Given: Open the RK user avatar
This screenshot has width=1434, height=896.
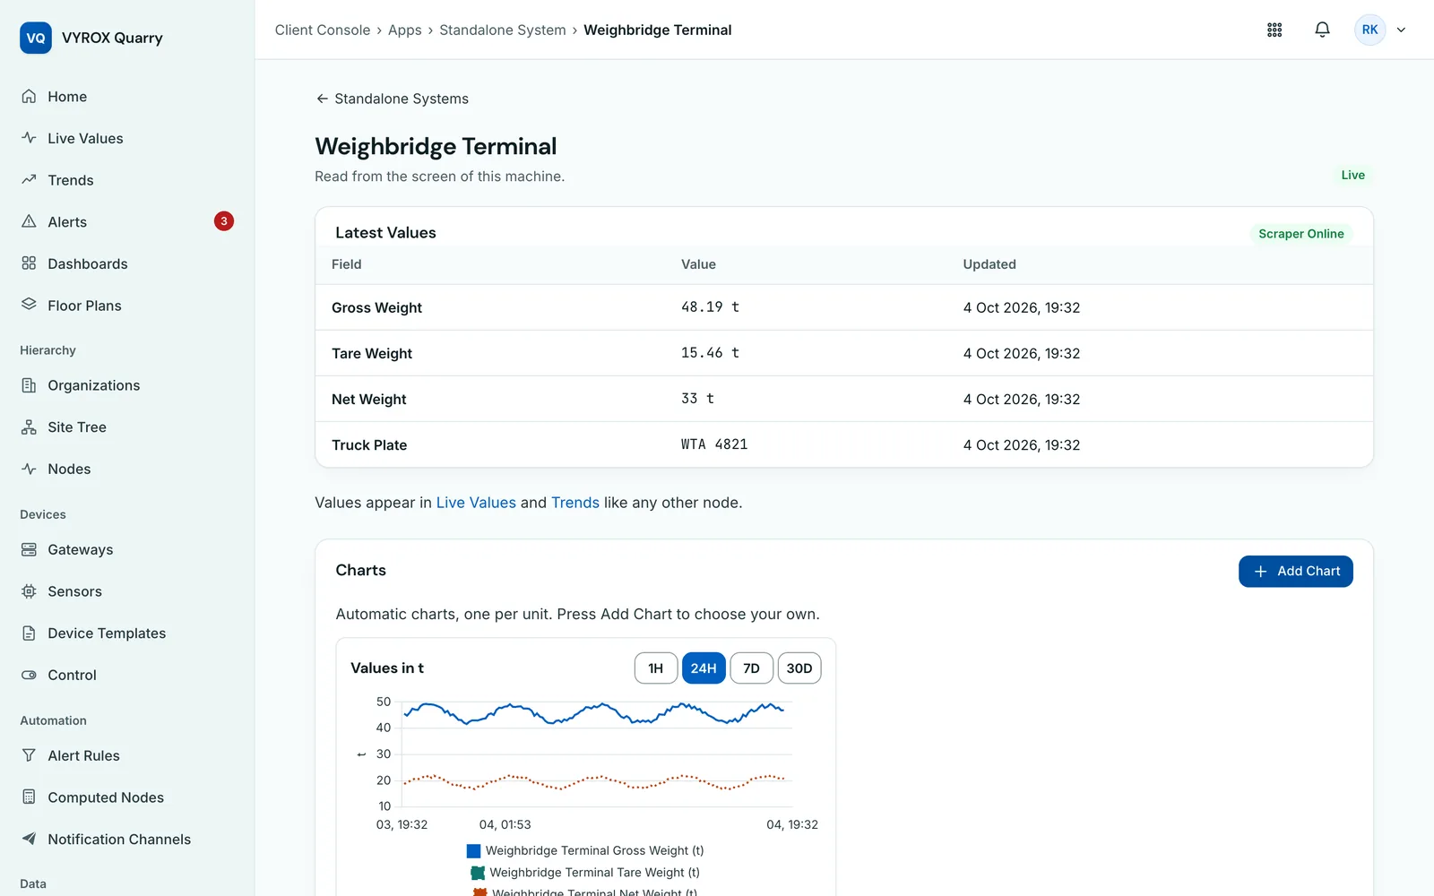Looking at the screenshot, I should click(1369, 30).
